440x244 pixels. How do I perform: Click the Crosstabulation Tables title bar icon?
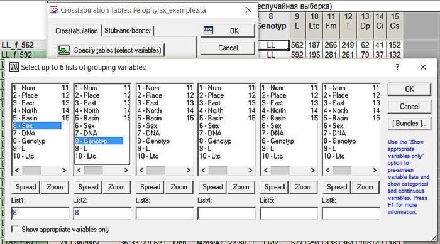click(53, 10)
